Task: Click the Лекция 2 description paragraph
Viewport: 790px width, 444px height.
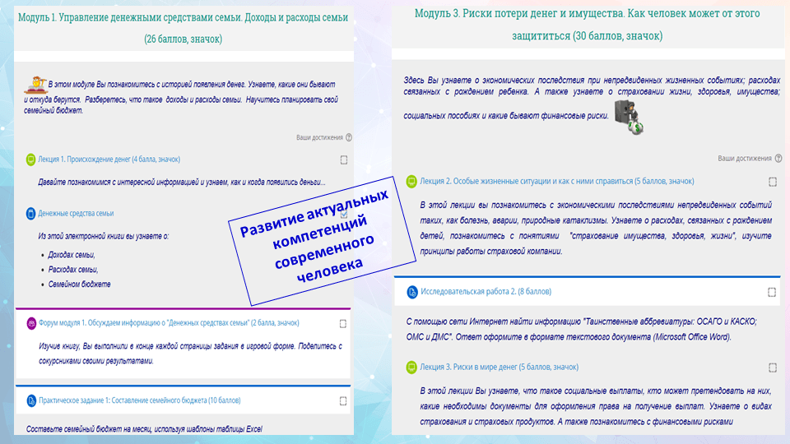Action: point(596,228)
